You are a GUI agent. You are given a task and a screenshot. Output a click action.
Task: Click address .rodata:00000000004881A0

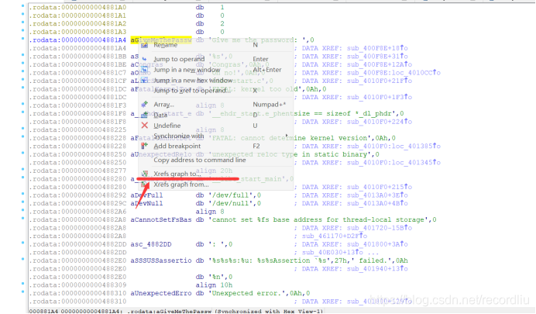click(77, 8)
